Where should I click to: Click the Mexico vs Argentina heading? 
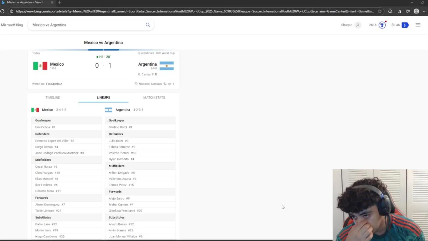(x=103, y=43)
